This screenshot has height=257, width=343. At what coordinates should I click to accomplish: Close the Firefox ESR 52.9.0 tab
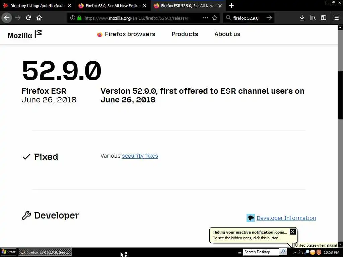[220, 6]
